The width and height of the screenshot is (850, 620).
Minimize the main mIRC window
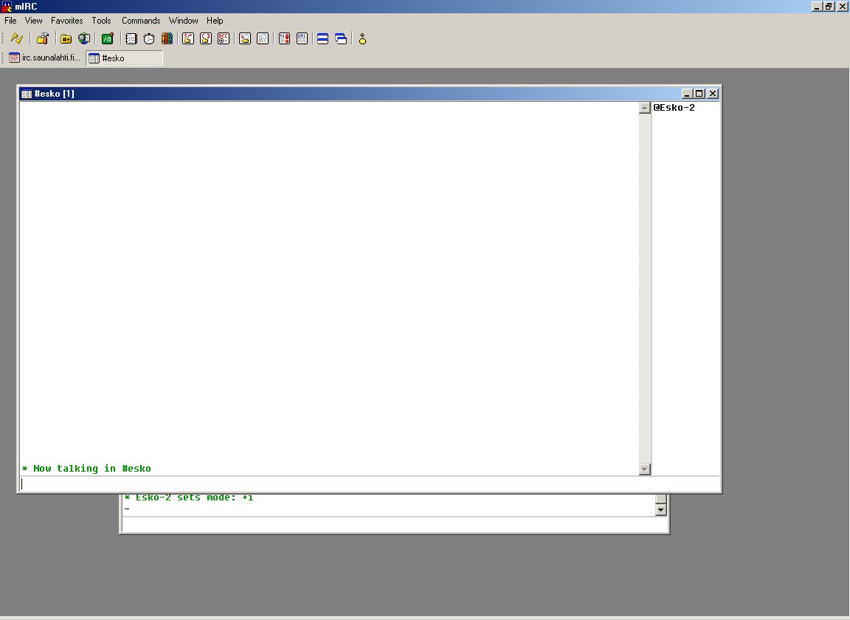click(817, 7)
